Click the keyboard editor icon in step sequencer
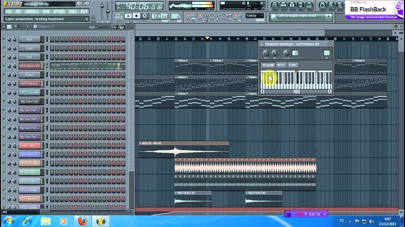Screen dimensions: 405x227 122,27
